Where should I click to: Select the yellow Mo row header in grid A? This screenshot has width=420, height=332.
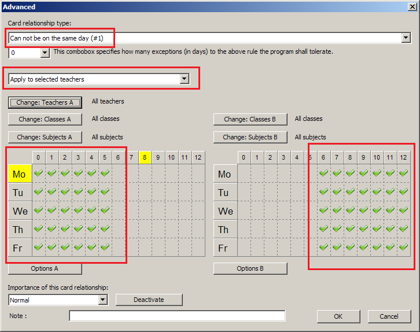19,174
